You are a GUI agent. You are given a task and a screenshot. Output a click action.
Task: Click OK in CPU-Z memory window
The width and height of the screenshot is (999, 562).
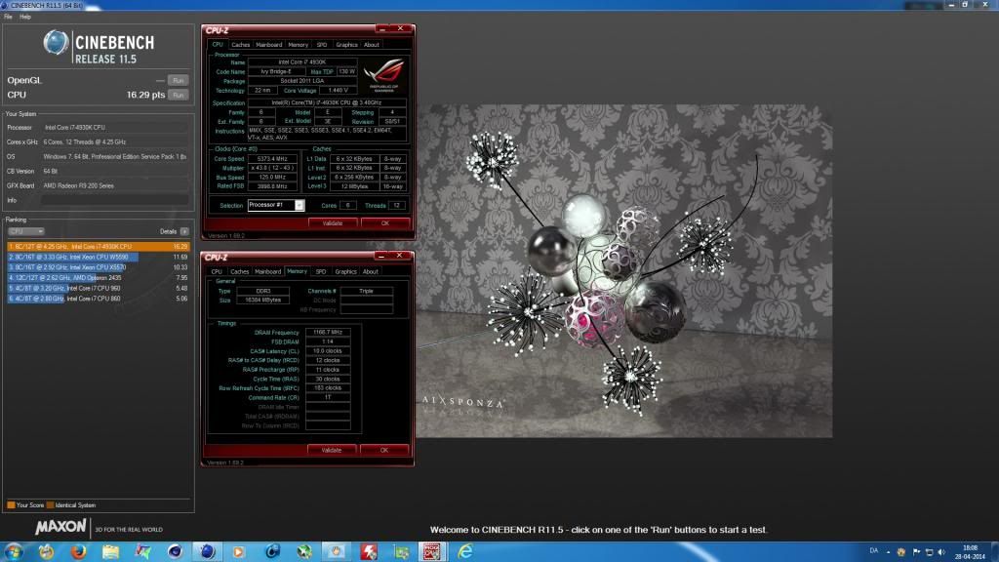384,450
